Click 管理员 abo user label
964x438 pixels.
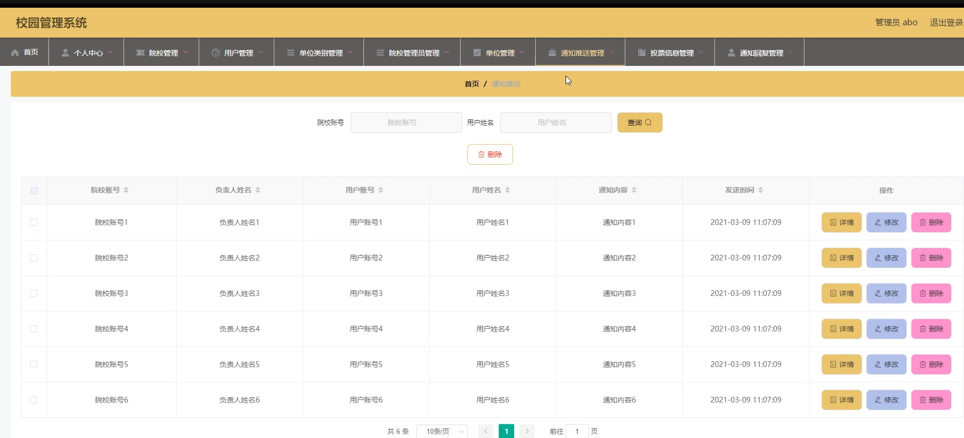896,23
